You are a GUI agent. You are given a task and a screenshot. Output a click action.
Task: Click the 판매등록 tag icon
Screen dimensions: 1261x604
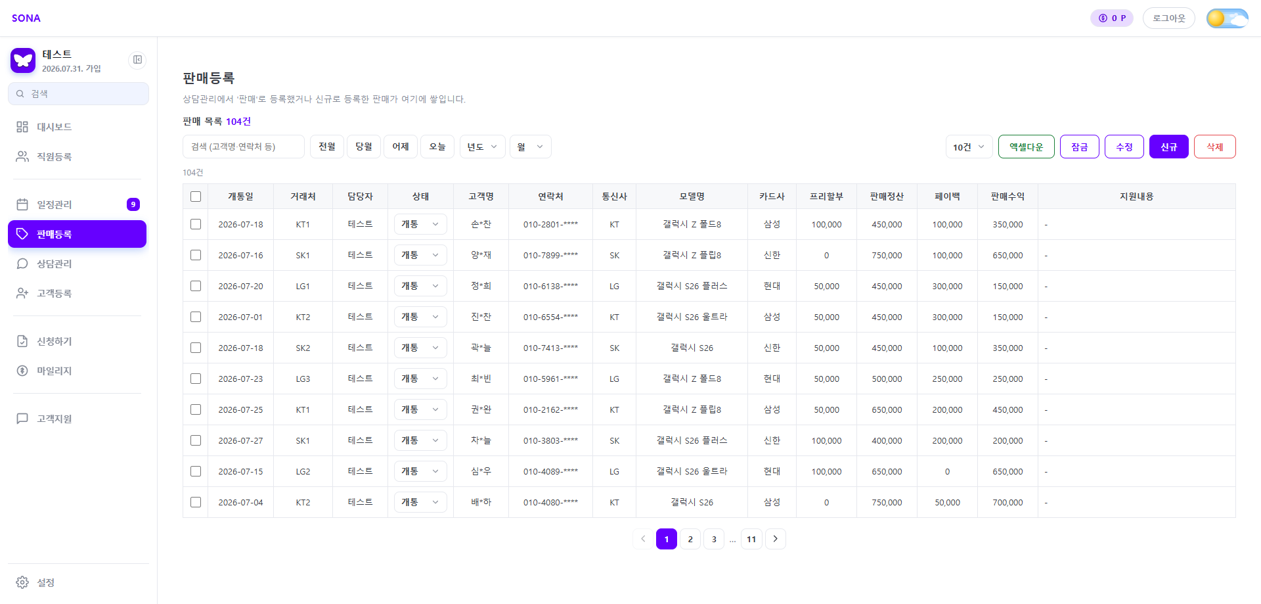pyautogui.click(x=22, y=234)
